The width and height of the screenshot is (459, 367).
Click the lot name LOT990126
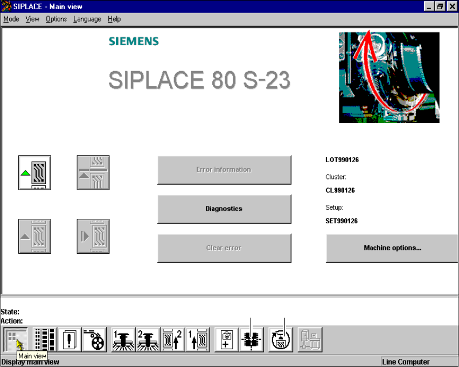(x=342, y=160)
